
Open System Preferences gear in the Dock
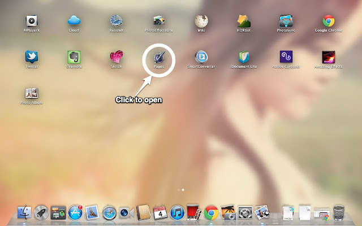(245, 212)
